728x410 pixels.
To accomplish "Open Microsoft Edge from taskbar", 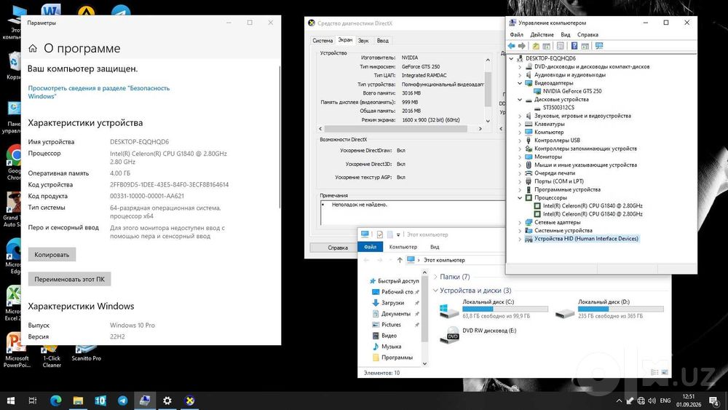I will pos(56,401).
